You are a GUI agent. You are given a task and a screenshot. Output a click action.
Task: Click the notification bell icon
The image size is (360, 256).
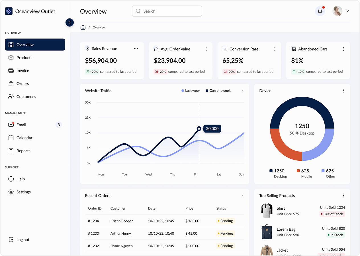pos(320,11)
